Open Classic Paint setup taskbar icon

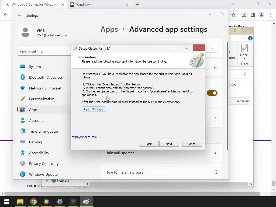(x=86, y=202)
